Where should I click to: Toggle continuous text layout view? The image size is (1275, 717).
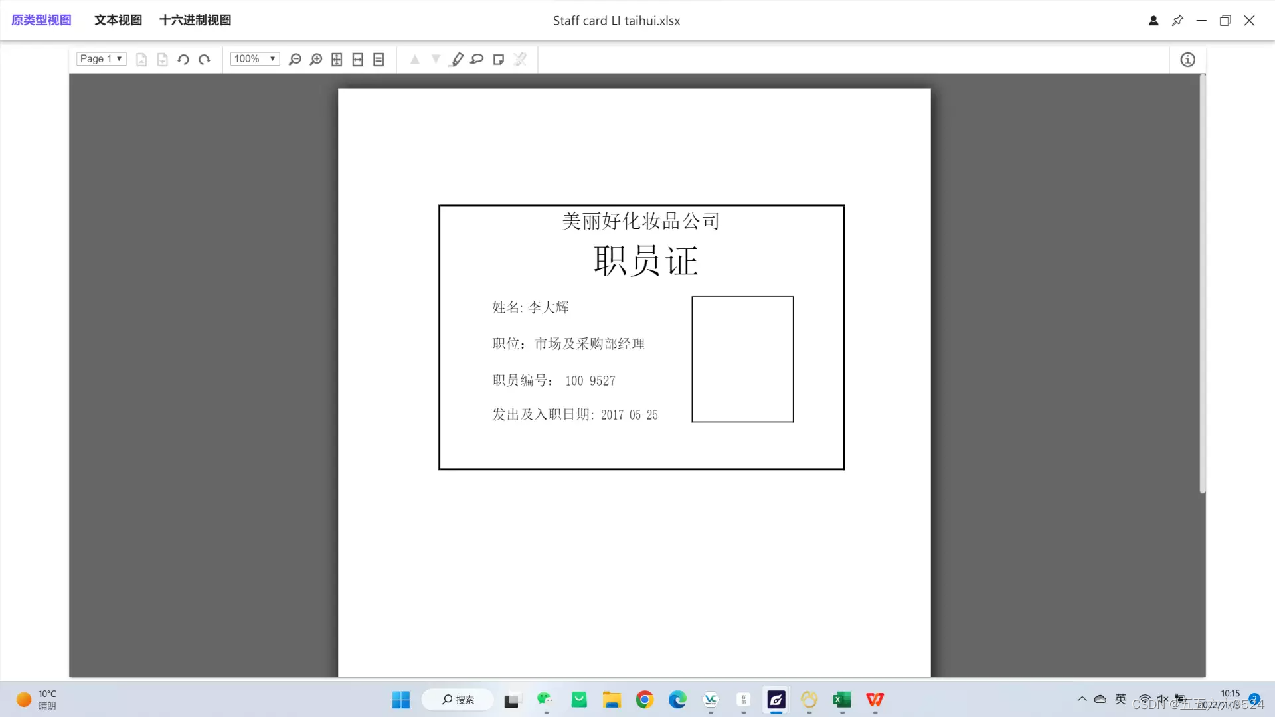(x=379, y=60)
